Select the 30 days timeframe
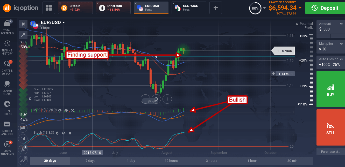This screenshot has height=167, width=345. tap(50, 161)
